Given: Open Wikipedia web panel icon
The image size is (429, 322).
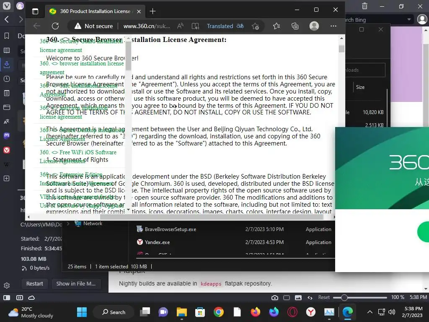Looking at the screenshot, I should click(x=7, y=164).
